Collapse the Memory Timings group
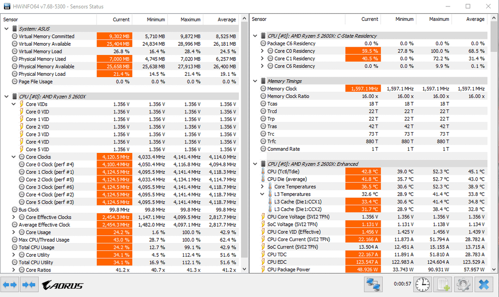This screenshot has width=499, height=297. tap(255, 81)
